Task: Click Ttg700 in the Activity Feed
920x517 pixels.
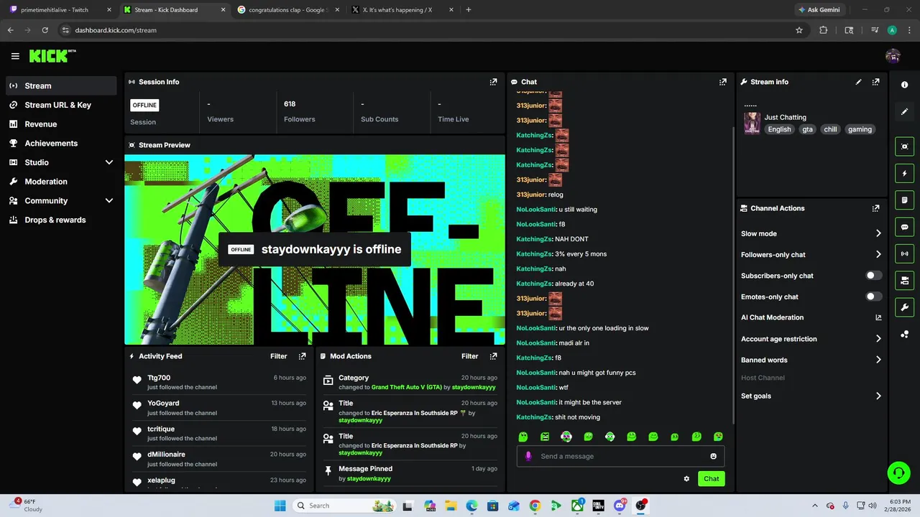Action: click(159, 378)
